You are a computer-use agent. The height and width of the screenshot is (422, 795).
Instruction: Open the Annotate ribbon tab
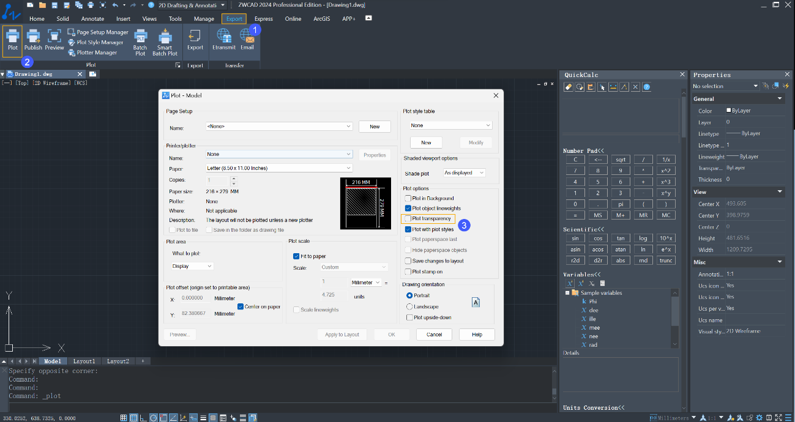point(93,19)
